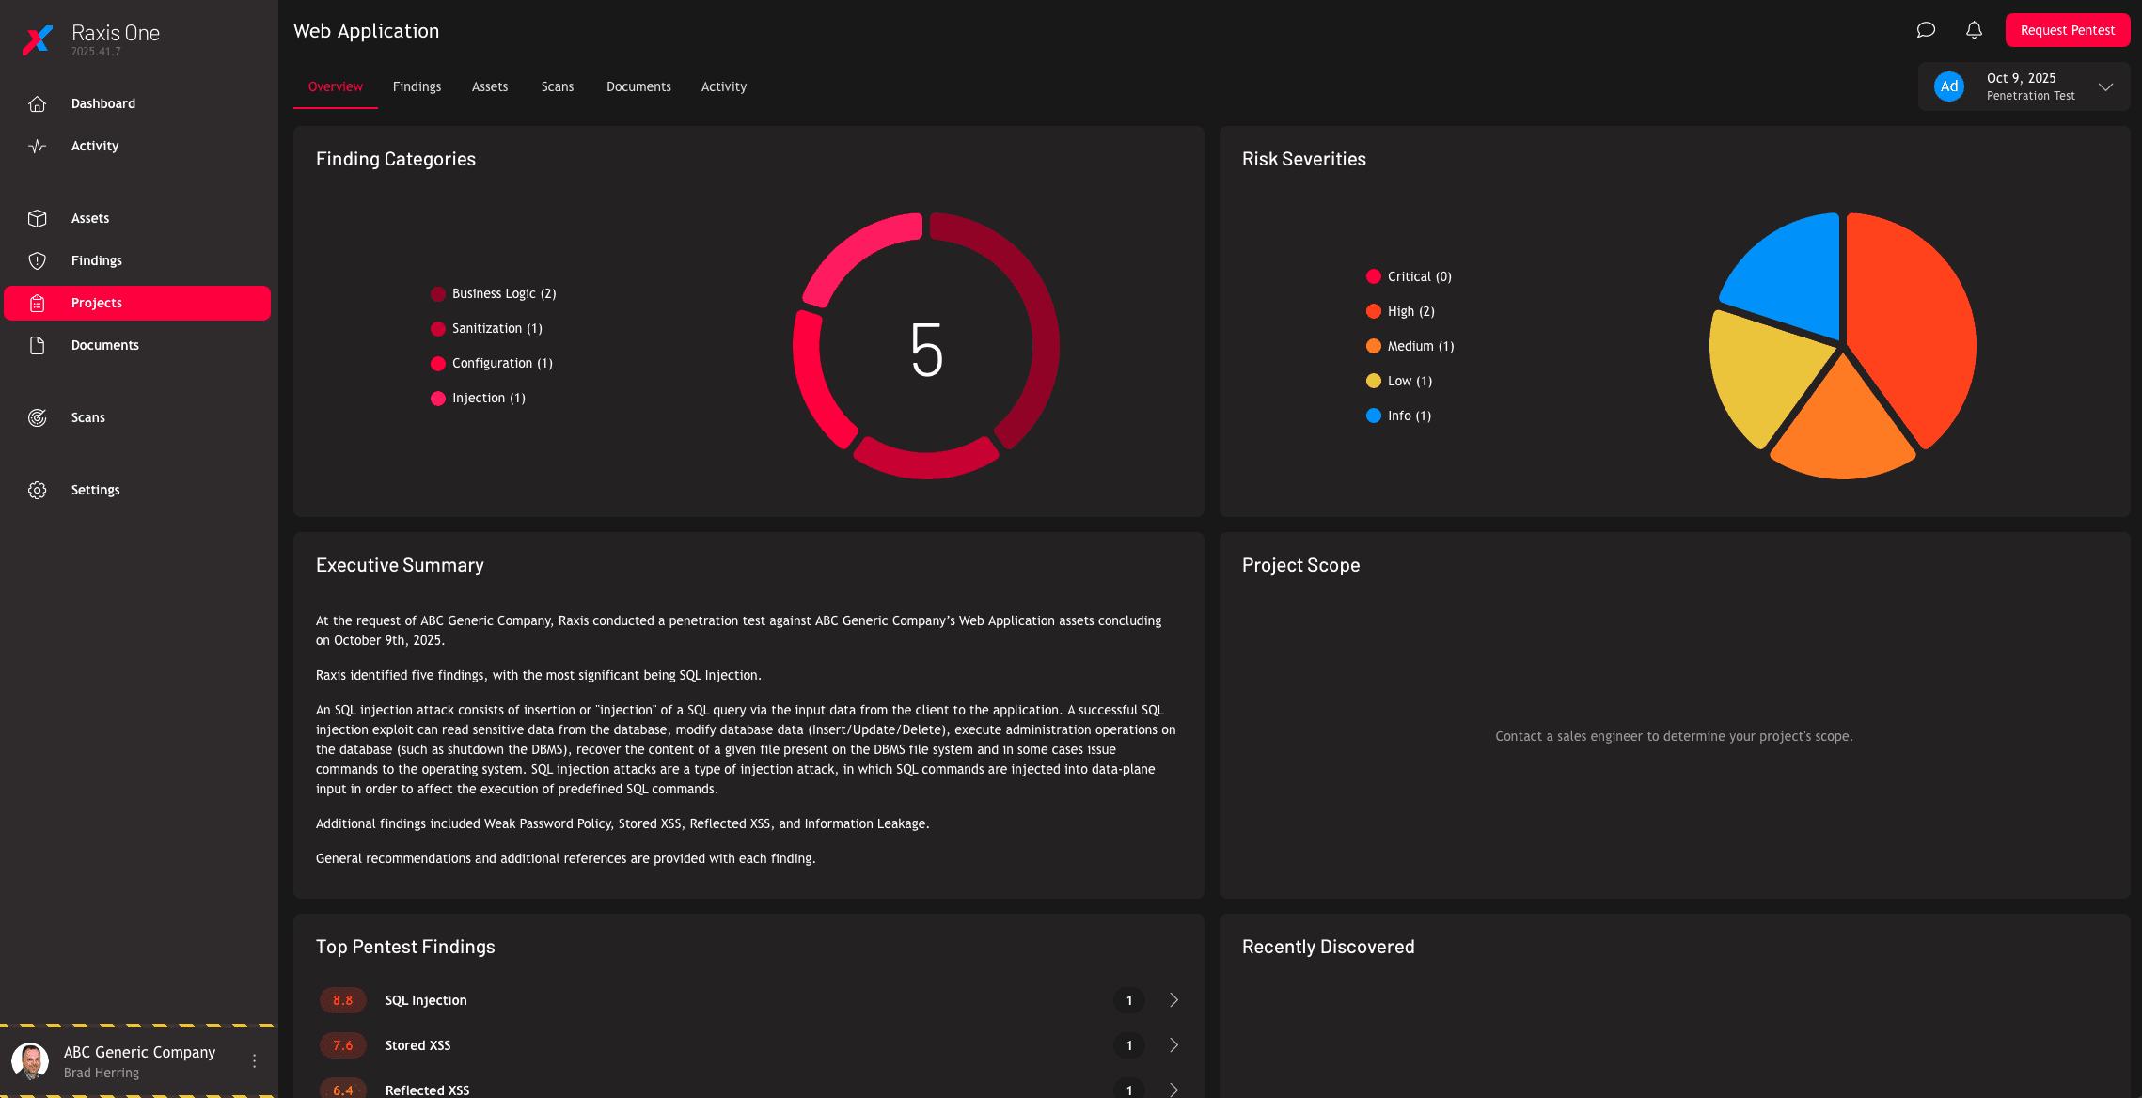Image resolution: width=2142 pixels, height=1098 pixels.
Task: Switch to the Scans tab
Action: (557, 86)
